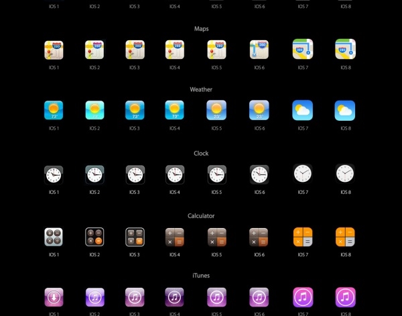The image size is (402, 316).
Task: Select the iOS 4 iTunes icon
Action: pos(174,297)
